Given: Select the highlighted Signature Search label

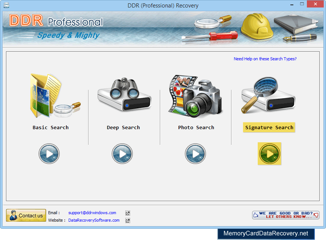Looking at the screenshot, I should pyautogui.click(x=269, y=127).
